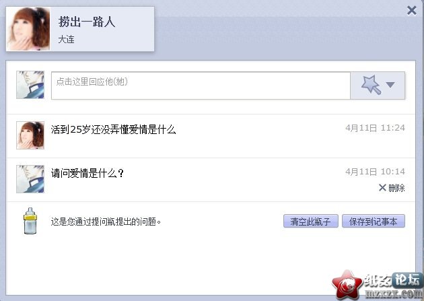The height and width of the screenshot is (301, 424).
Task: Click the reply box '点击这里回应他(她)'
Action: (201, 86)
